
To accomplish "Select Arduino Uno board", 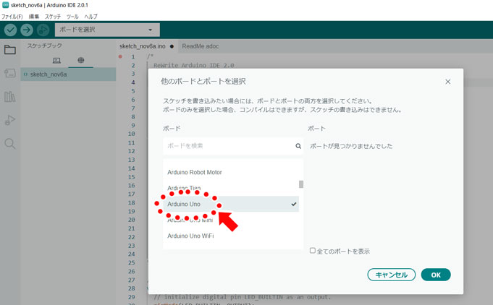I will tap(231, 204).
